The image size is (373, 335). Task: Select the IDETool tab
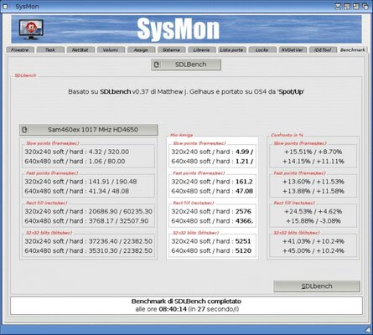323,49
